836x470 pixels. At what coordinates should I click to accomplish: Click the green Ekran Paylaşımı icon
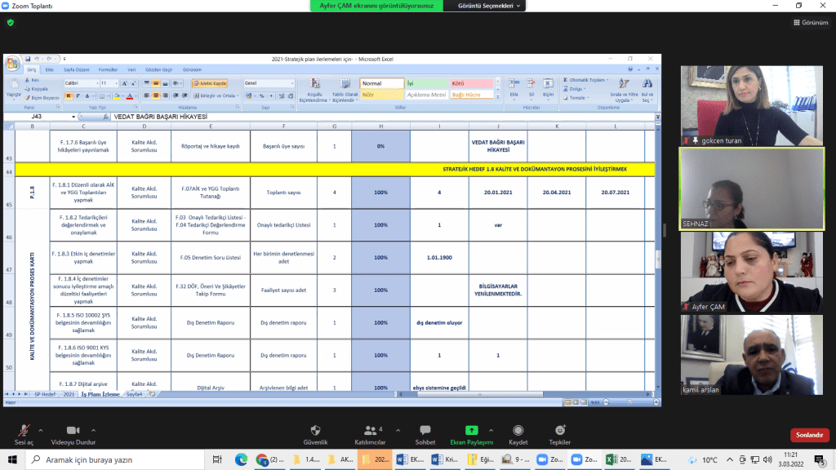(x=472, y=430)
